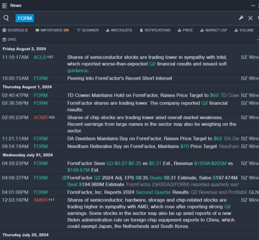Click the green Second Quarter keyword
The width and height of the screenshot is (259, 240).
pos(153,192)
